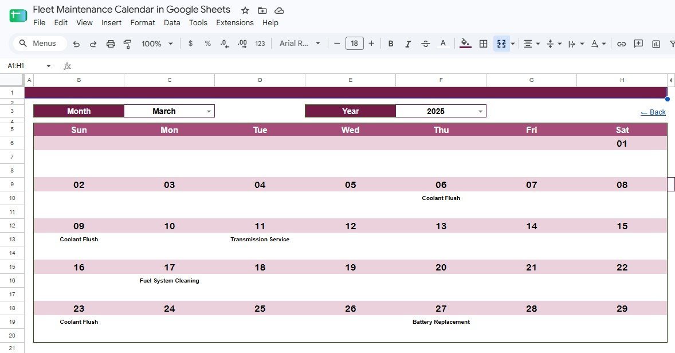
Task: Select the paint format roller icon
Action: click(127, 44)
